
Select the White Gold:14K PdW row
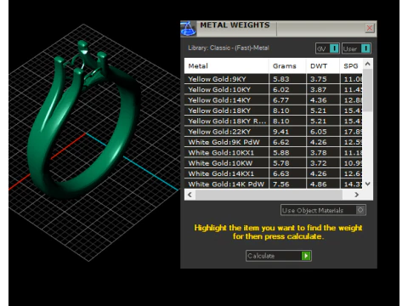pyautogui.click(x=274, y=184)
